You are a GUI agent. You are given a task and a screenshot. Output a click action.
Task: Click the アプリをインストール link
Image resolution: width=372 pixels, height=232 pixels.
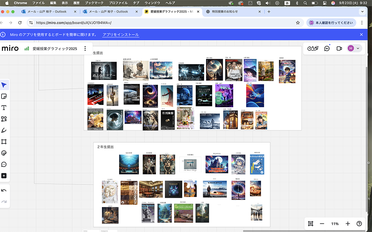121,35
